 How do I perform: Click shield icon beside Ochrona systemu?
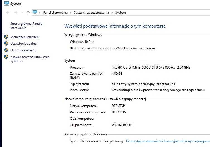click(6, 50)
